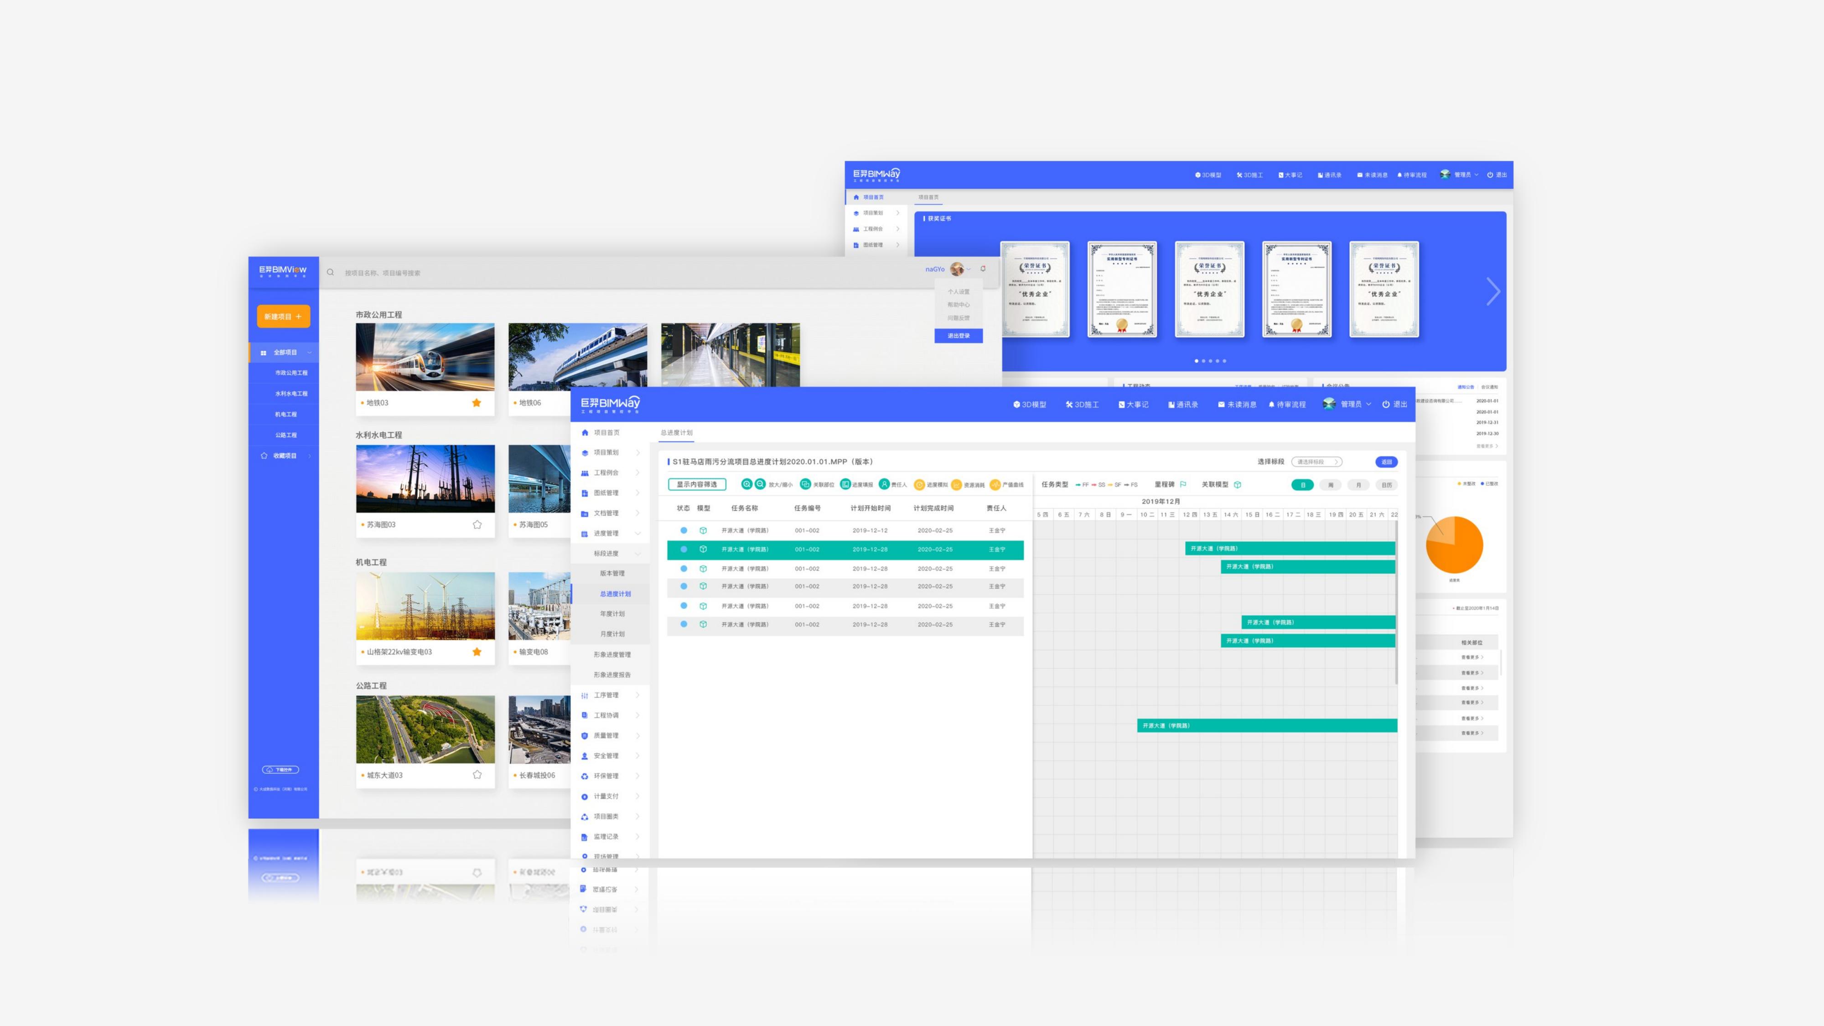Click the zoom-in magnifier icon in Gantt toolbar
The image size is (1824, 1026).
coord(746,484)
